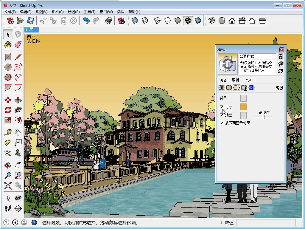Open the help question mark icon
The height and width of the screenshot is (229, 305).
(x=34, y=222)
